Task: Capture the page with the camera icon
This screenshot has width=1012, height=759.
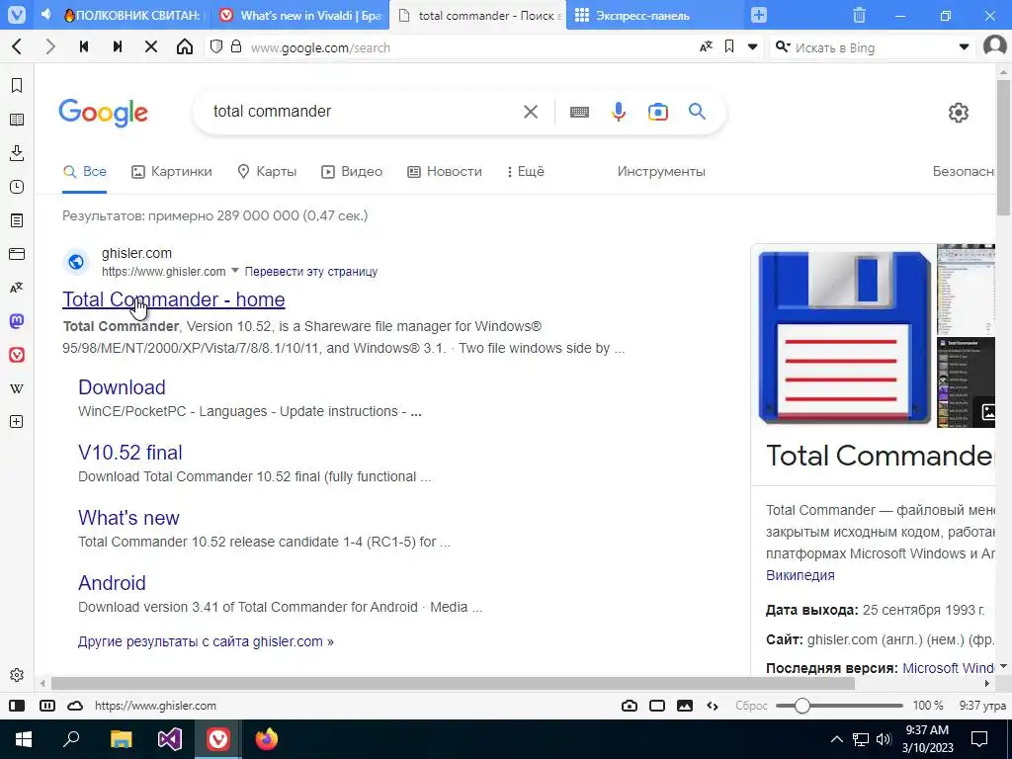Action: click(630, 706)
